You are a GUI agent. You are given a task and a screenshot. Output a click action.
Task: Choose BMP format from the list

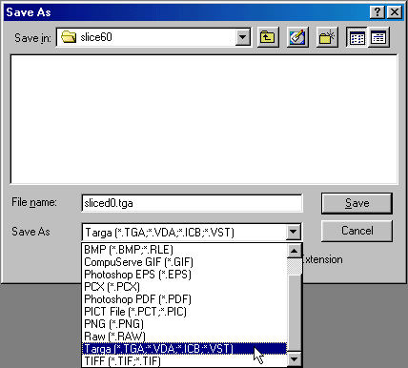pyautogui.click(x=184, y=250)
